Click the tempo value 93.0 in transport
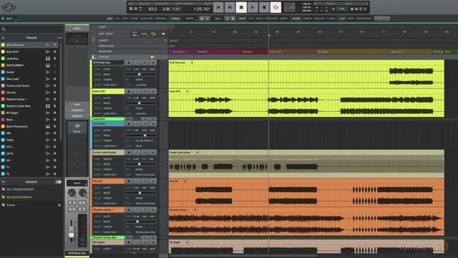 pos(152,9)
